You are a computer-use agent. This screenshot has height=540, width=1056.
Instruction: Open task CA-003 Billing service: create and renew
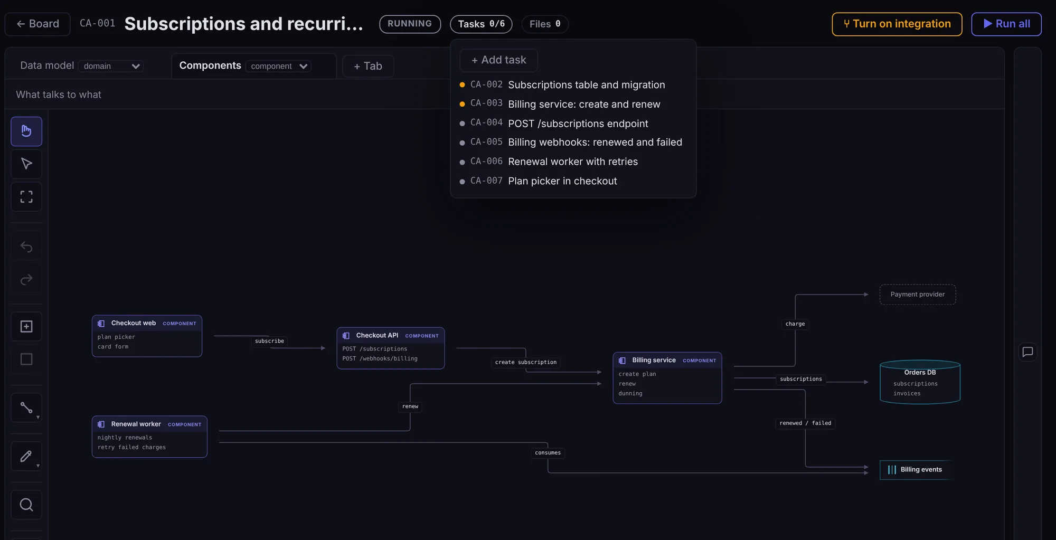[x=573, y=104]
